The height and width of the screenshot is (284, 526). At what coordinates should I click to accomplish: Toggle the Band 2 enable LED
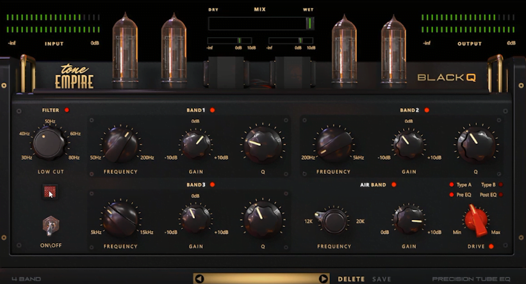[427, 110]
